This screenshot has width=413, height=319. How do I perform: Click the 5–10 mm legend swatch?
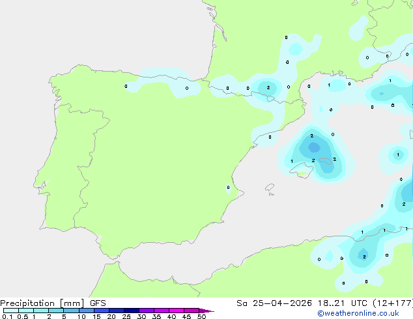point(71,311)
